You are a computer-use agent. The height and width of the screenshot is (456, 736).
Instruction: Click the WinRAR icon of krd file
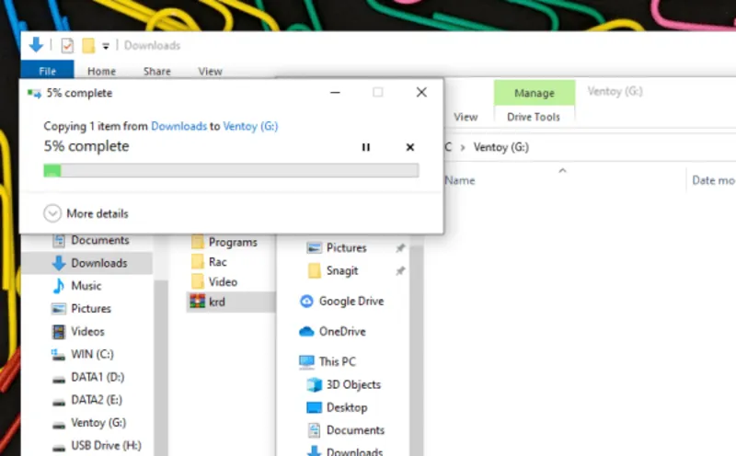[x=198, y=302]
